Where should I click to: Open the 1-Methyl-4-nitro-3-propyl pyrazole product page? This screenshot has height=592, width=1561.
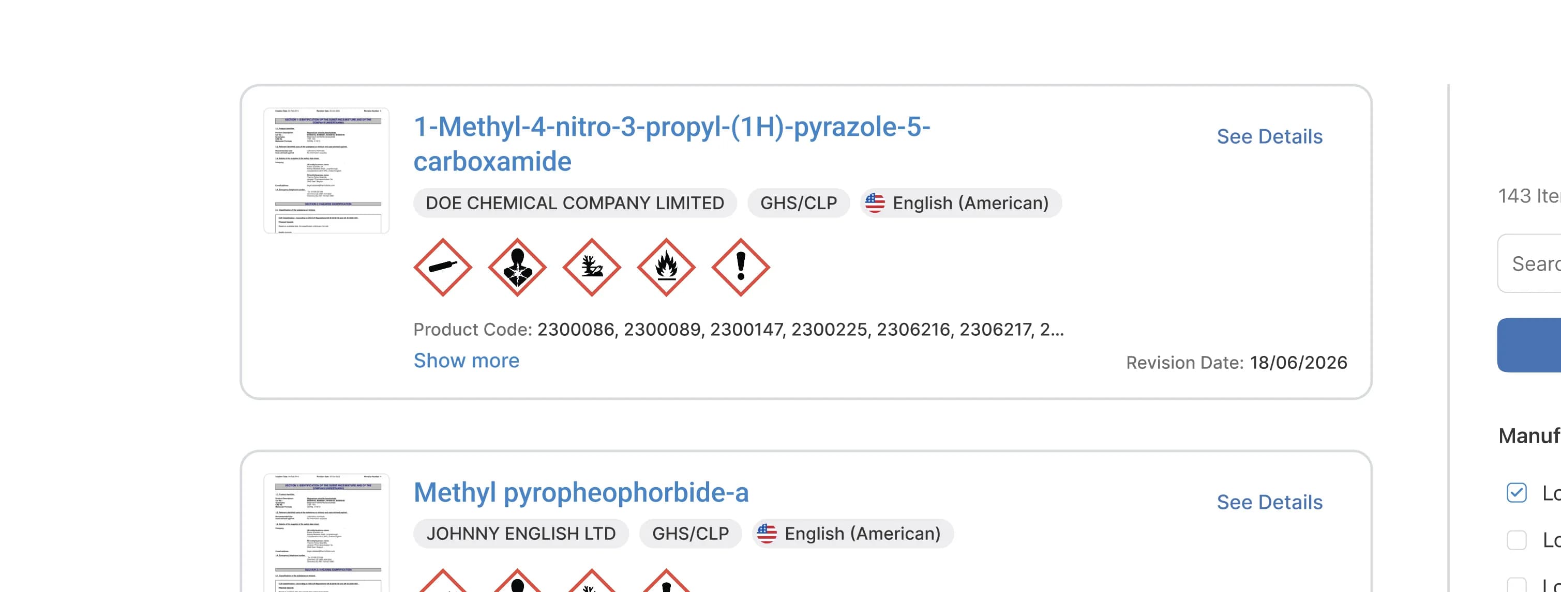(x=672, y=127)
